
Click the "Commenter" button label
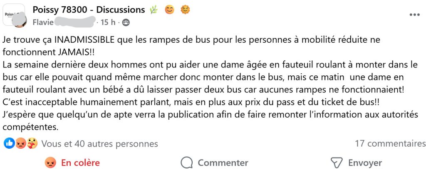click(223, 163)
